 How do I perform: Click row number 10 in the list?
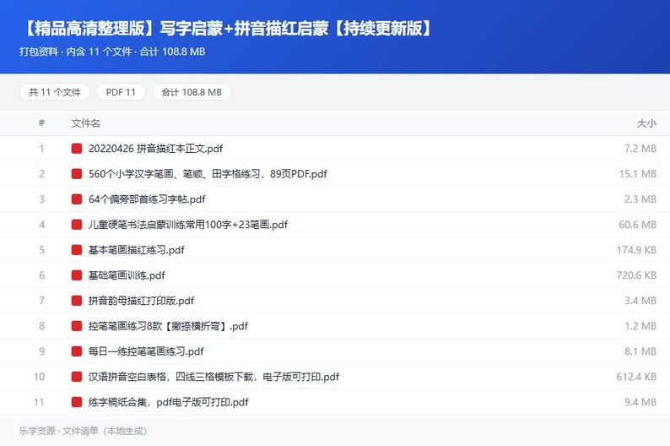tap(39, 377)
